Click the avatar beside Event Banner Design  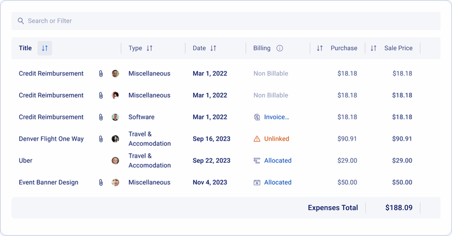point(115,182)
